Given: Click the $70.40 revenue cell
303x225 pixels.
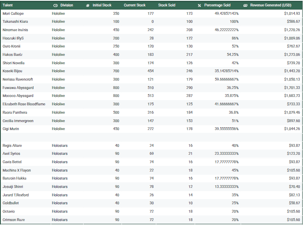Looking at the screenshot, I should (294, 187).
